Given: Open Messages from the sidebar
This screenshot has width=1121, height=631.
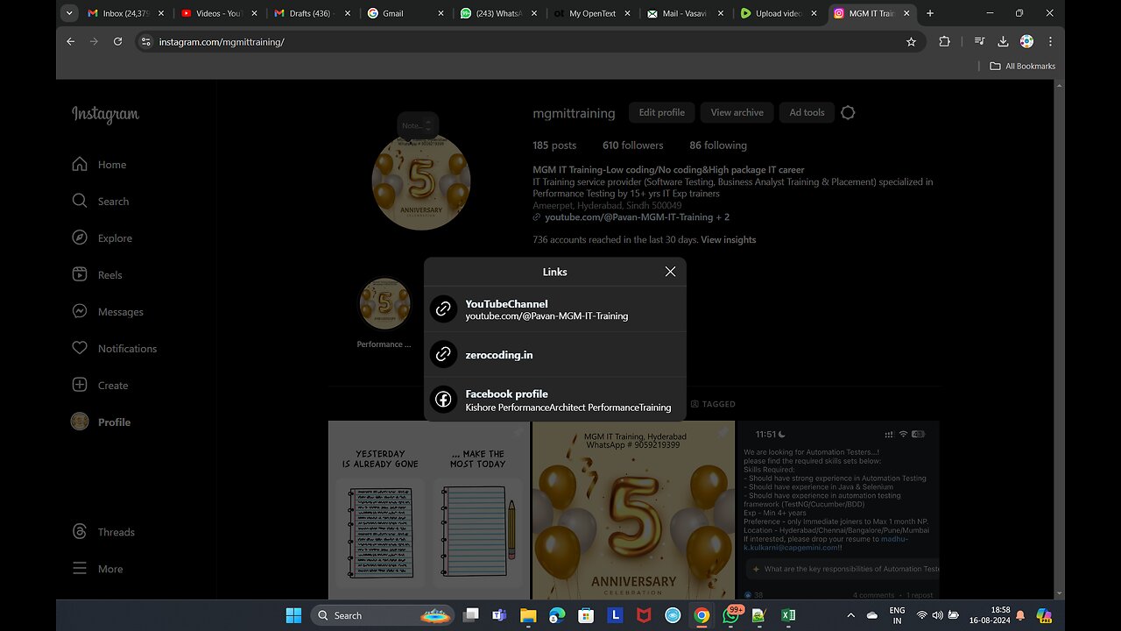Looking at the screenshot, I should 108,312.
